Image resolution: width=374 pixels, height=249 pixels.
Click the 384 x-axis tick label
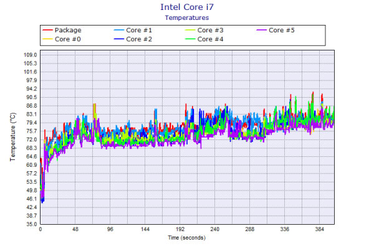pos(320,229)
